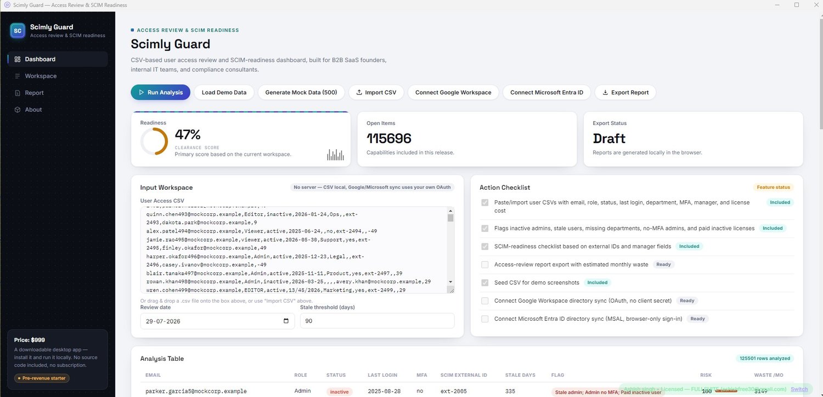
Task: Open the calendar picker icon for Review date
Action: 286,321
